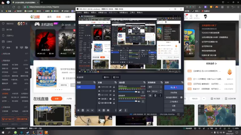Open the OBS Edit menu

coord(86,13)
